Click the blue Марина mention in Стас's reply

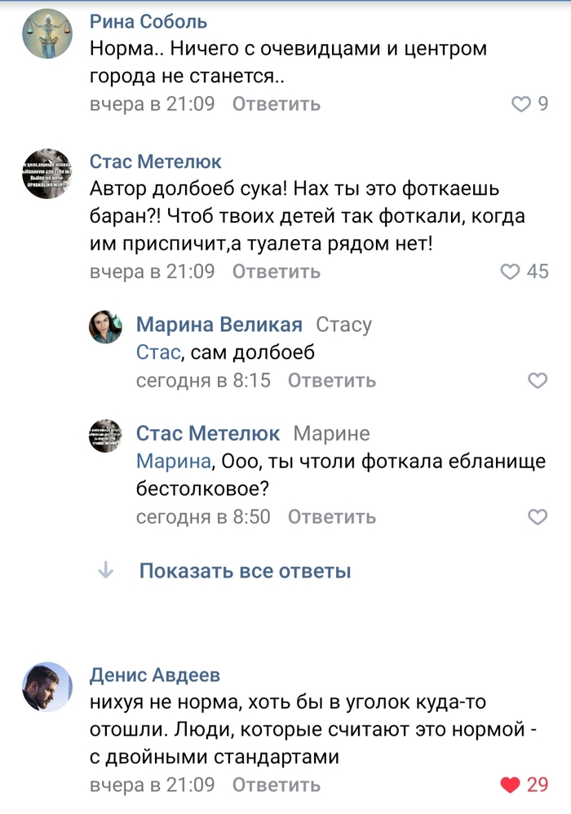172,462
